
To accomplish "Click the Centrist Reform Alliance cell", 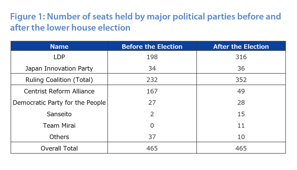I will click(x=59, y=91).
